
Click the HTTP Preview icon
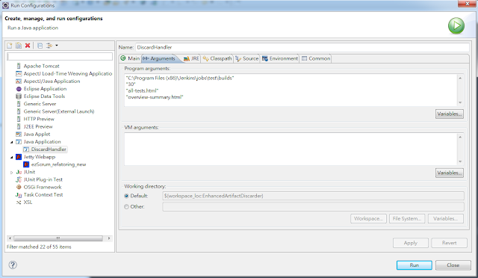[x=19, y=119]
